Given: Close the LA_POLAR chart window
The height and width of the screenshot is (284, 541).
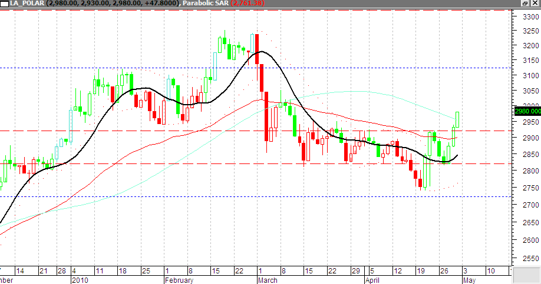Looking at the screenshot, I should coord(535,4).
